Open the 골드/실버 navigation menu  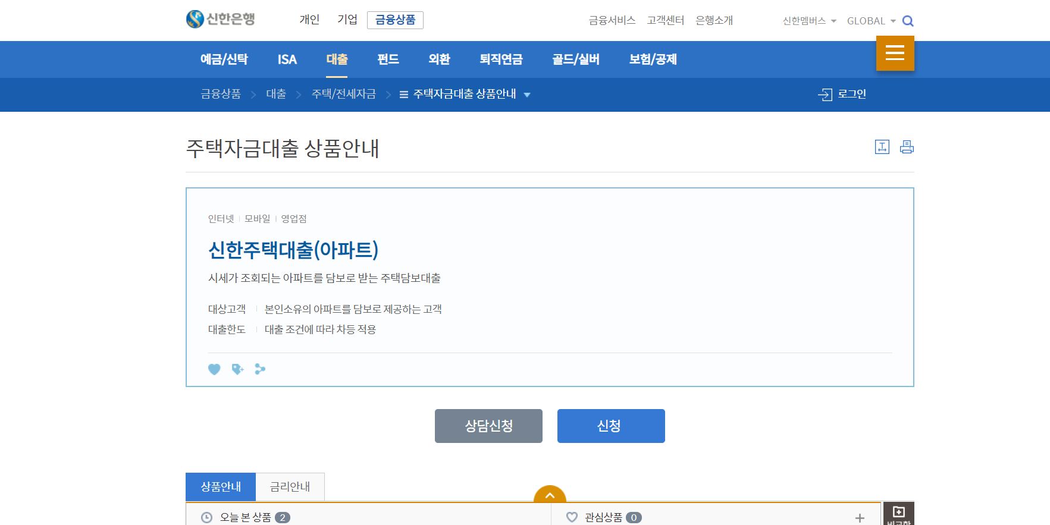(x=576, y=59)
